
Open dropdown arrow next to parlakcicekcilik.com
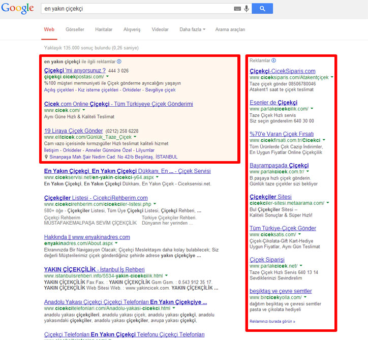pos(312,108)
